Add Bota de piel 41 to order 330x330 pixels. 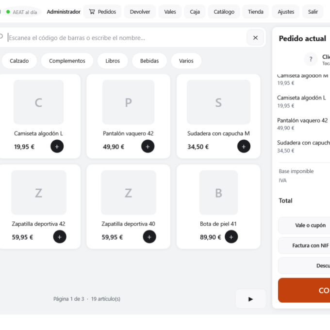231,237
